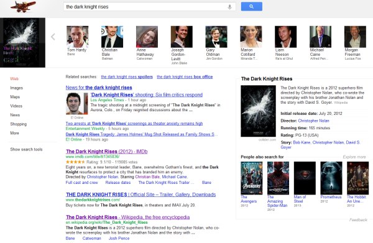Screen dimensions: 373x243
Task: Open The Dark Knight Rises IMDb result
Action: coord(107,152)
